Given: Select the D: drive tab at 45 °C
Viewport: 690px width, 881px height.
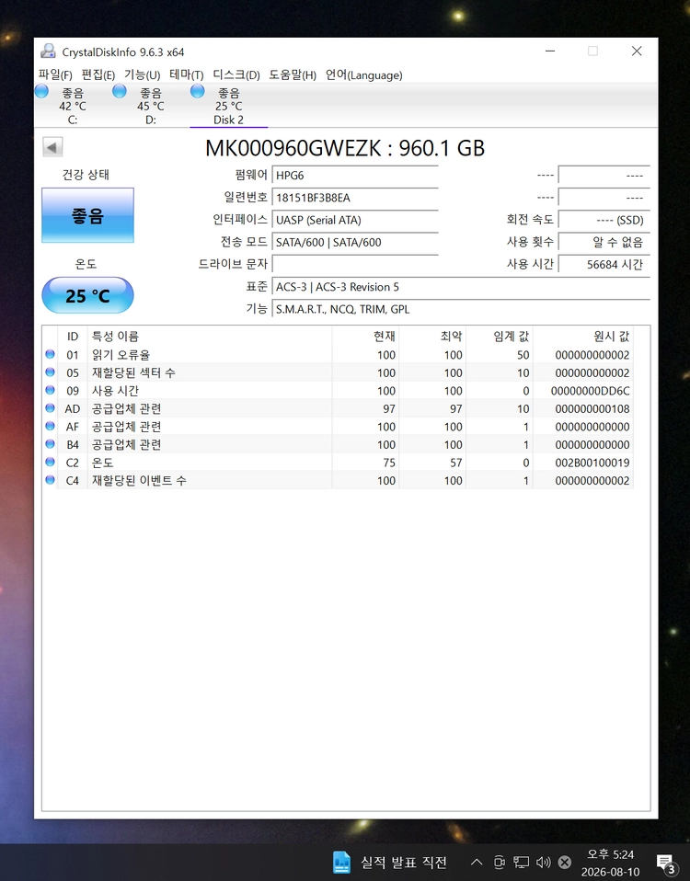Looking at the screenshot, I should [x=151, y=106].
